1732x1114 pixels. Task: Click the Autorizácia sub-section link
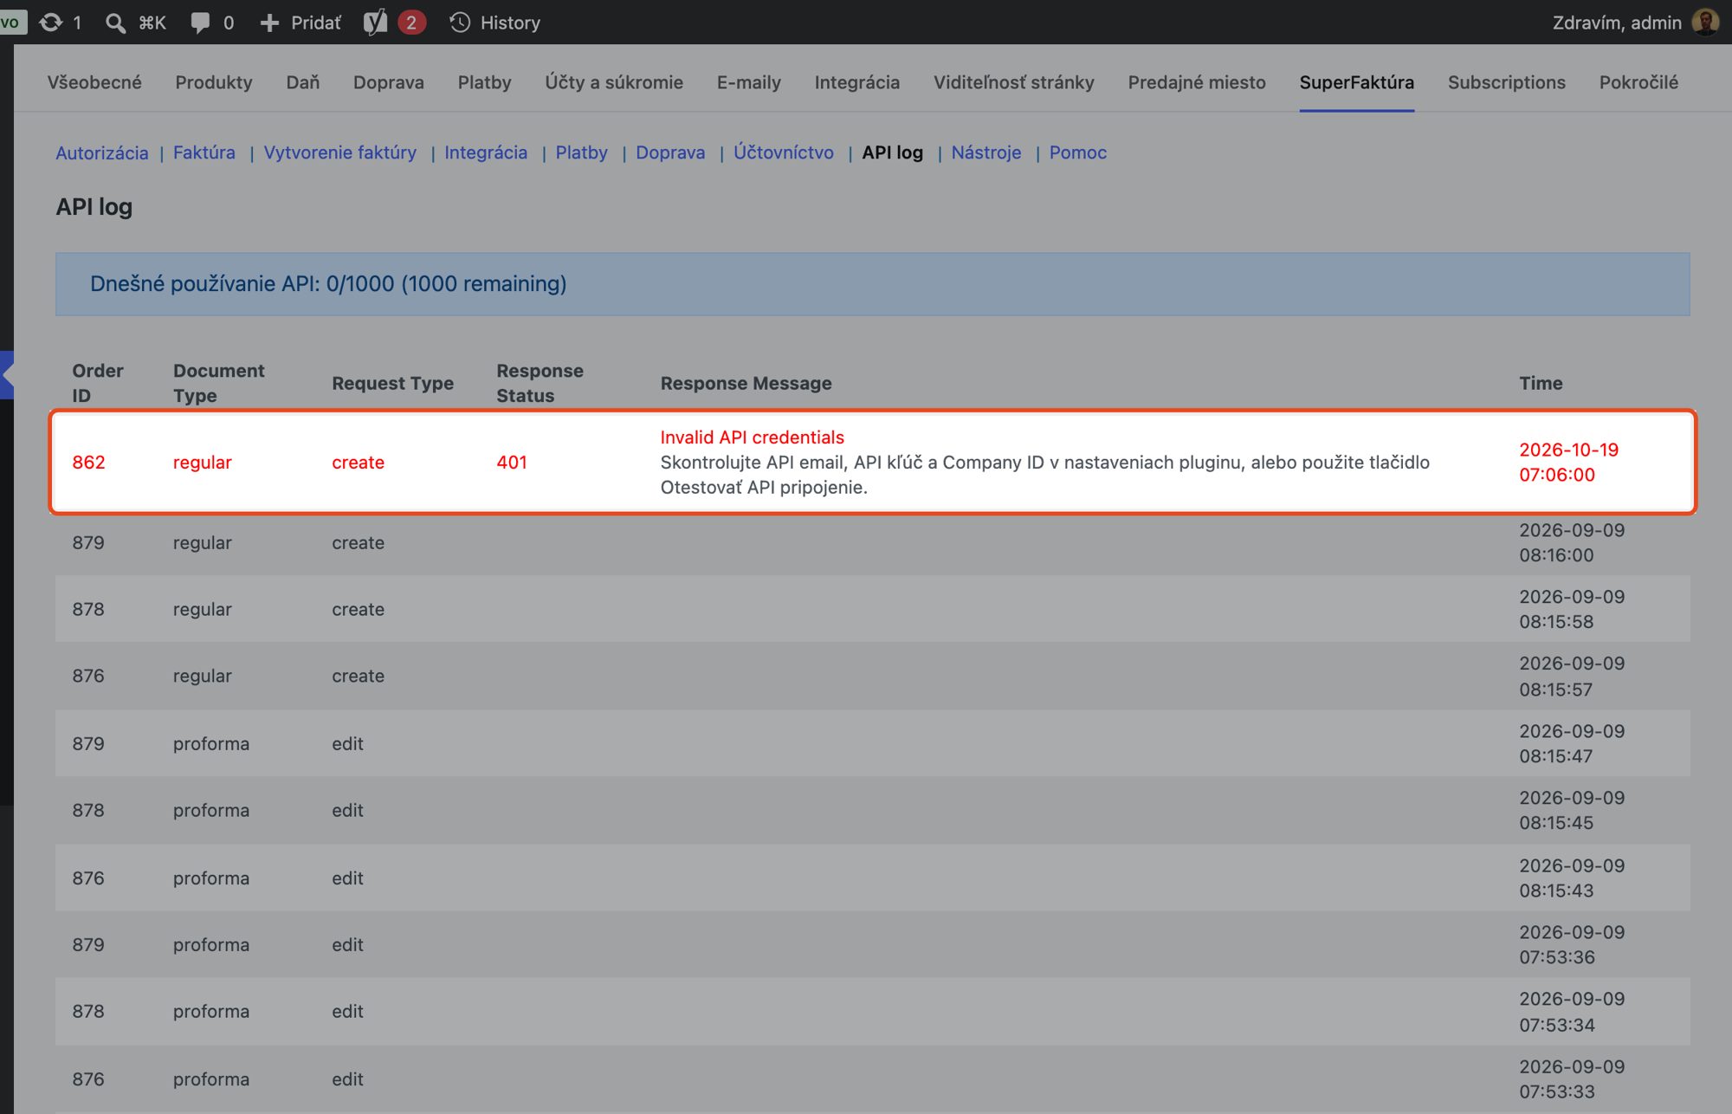(102, 152)
